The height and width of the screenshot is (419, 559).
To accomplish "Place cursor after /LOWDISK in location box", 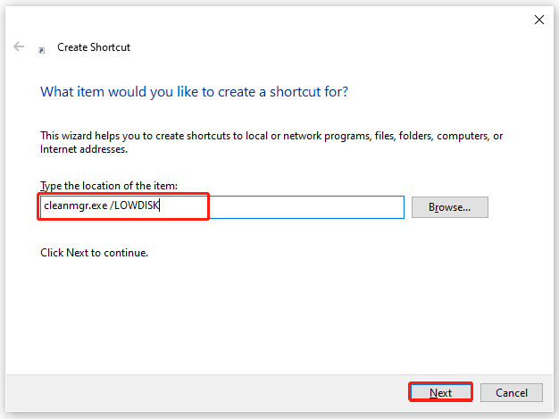I will [160, 205].
